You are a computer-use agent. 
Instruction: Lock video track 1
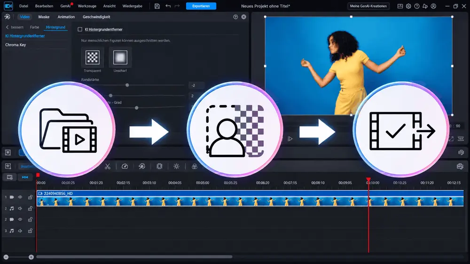point(30,197)
